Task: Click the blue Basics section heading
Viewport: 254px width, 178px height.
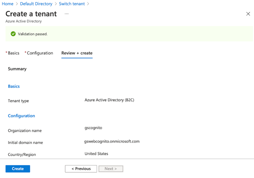Action: pyautogui.click(x=14, y=86)
